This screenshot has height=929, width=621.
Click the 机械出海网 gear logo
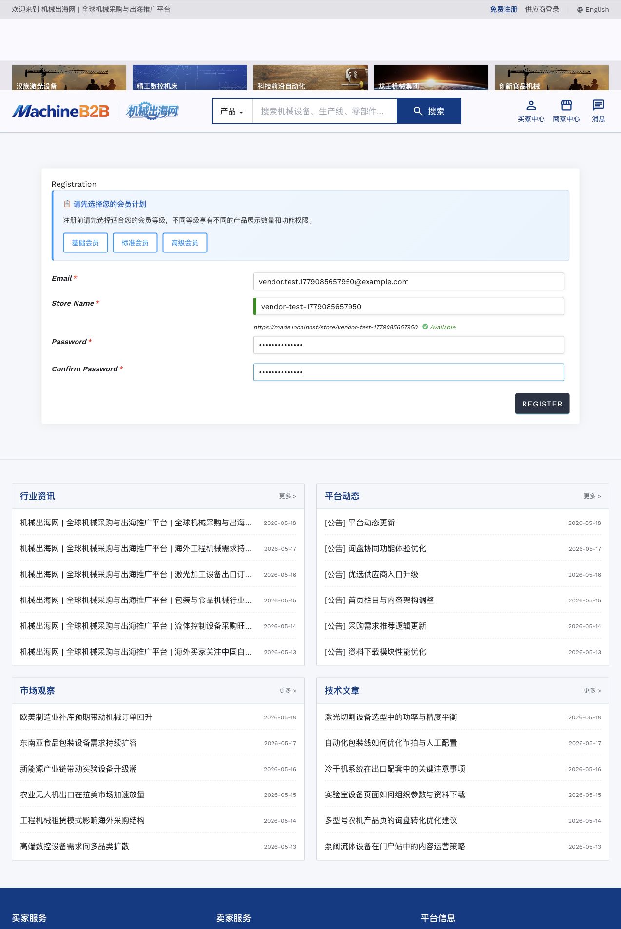pos(153,111)
